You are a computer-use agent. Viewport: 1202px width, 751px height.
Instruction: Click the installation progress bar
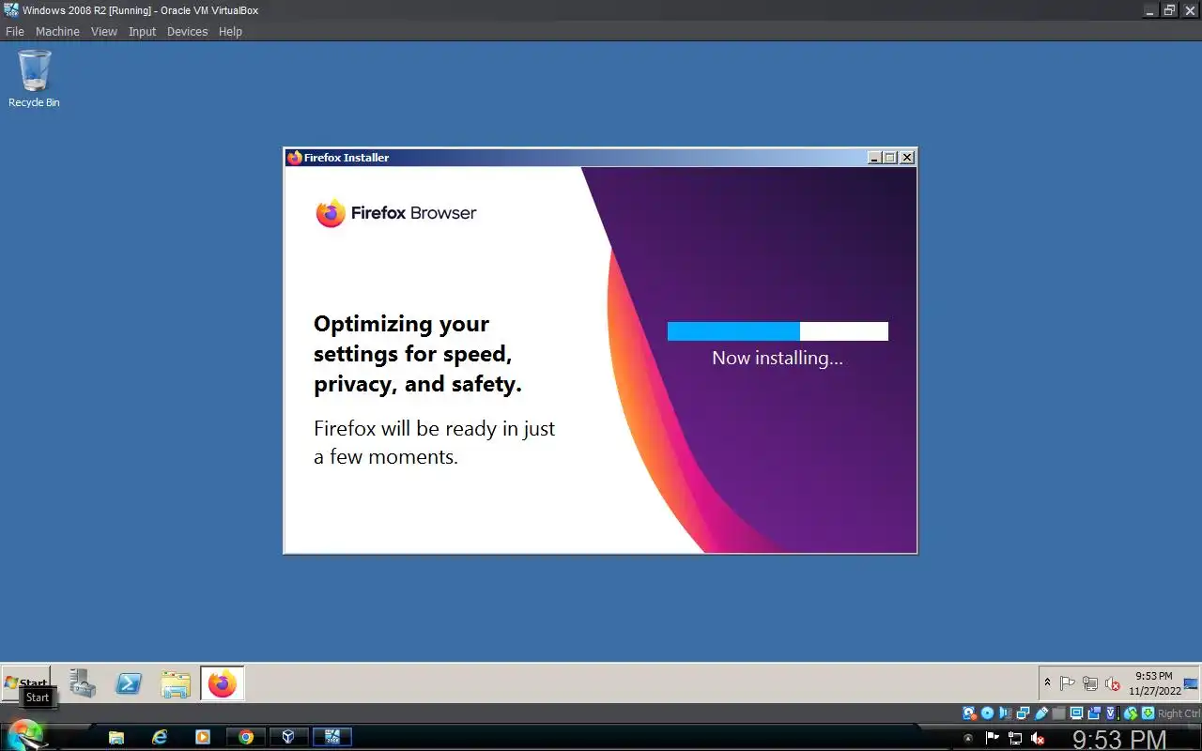click(x=778, y=330)
